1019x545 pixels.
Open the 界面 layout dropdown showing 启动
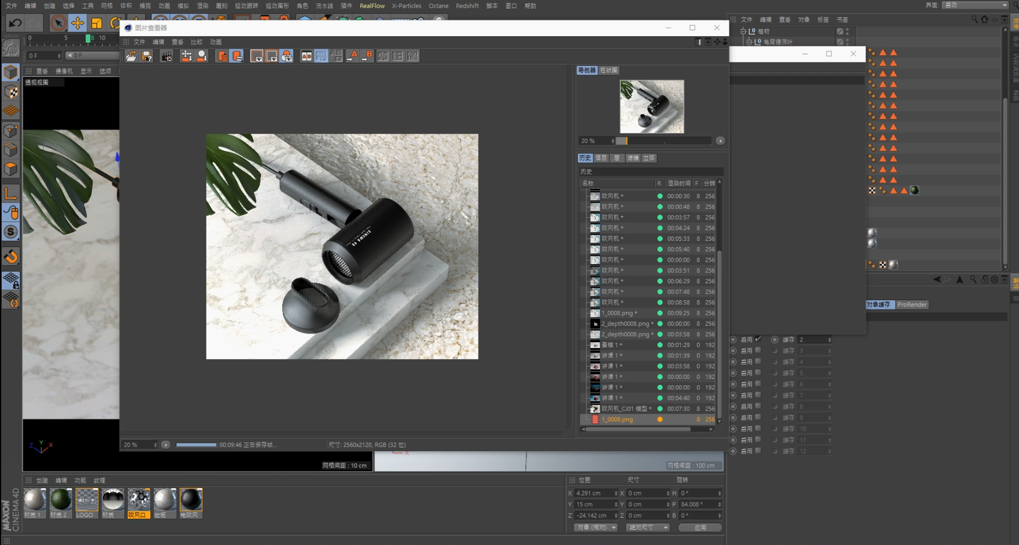tap(975, 5)
